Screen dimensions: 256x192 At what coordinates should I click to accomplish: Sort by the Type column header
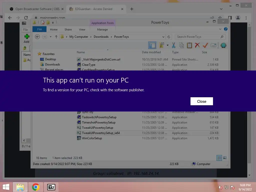(x=175, y=52)
